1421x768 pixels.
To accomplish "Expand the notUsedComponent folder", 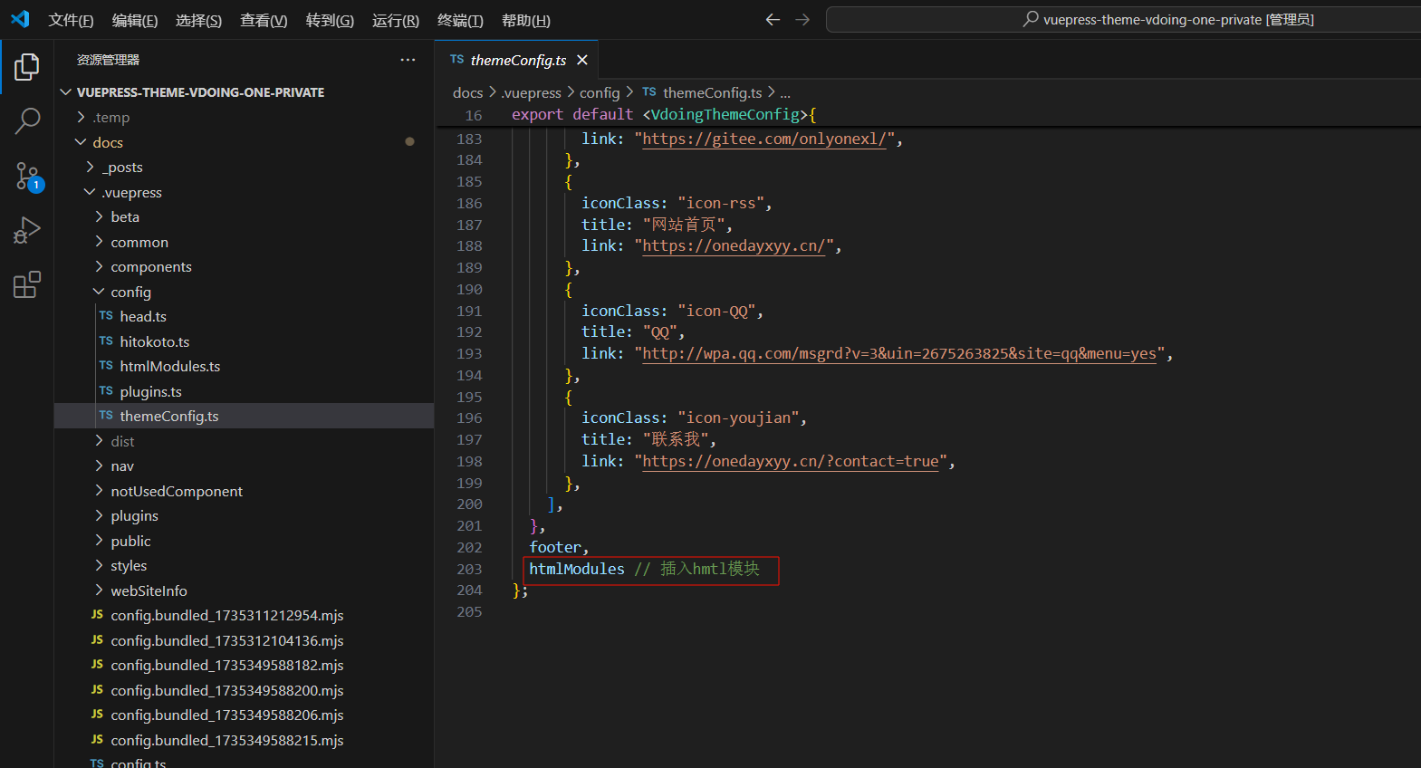I will coord(99,491).
